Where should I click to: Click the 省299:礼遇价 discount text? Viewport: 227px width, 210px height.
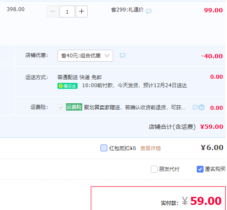127,10
